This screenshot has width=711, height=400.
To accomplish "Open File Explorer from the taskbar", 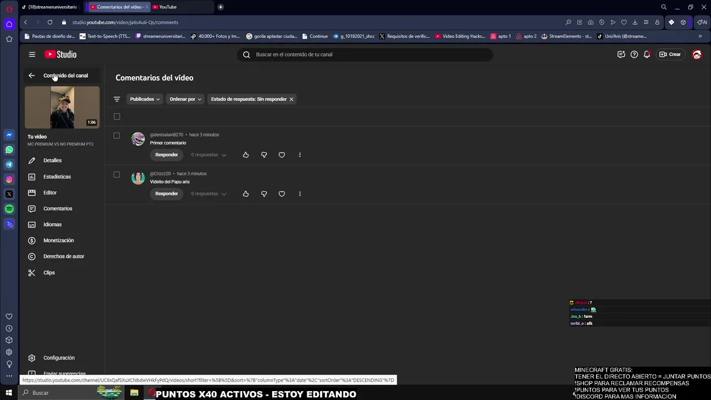I will pos(134,393).
